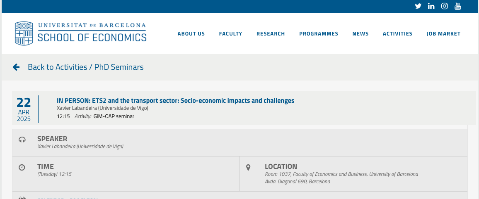Viewport: 479px width, 199px height.
Task: Click Back to Activities / PhD Seminars link
Action: (85, 67)
